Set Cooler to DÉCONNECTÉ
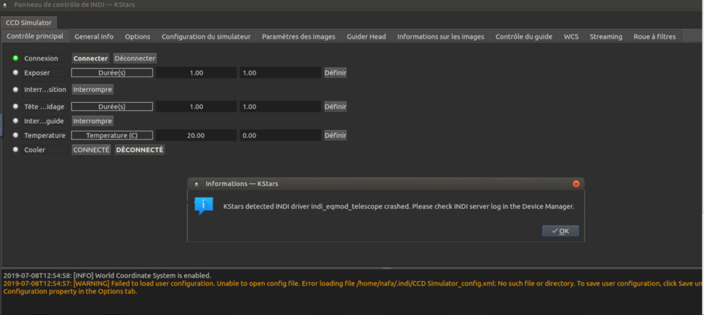Image resolution: width=704 pixels, height=315 pixels. tap(139, 150)
